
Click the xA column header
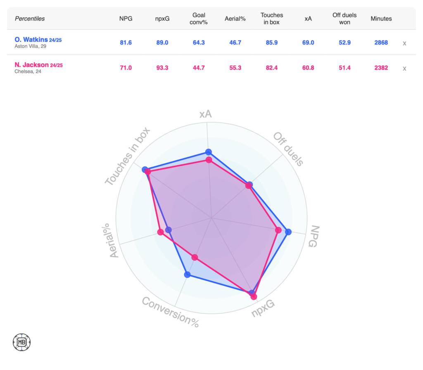[x=308, y=19]
